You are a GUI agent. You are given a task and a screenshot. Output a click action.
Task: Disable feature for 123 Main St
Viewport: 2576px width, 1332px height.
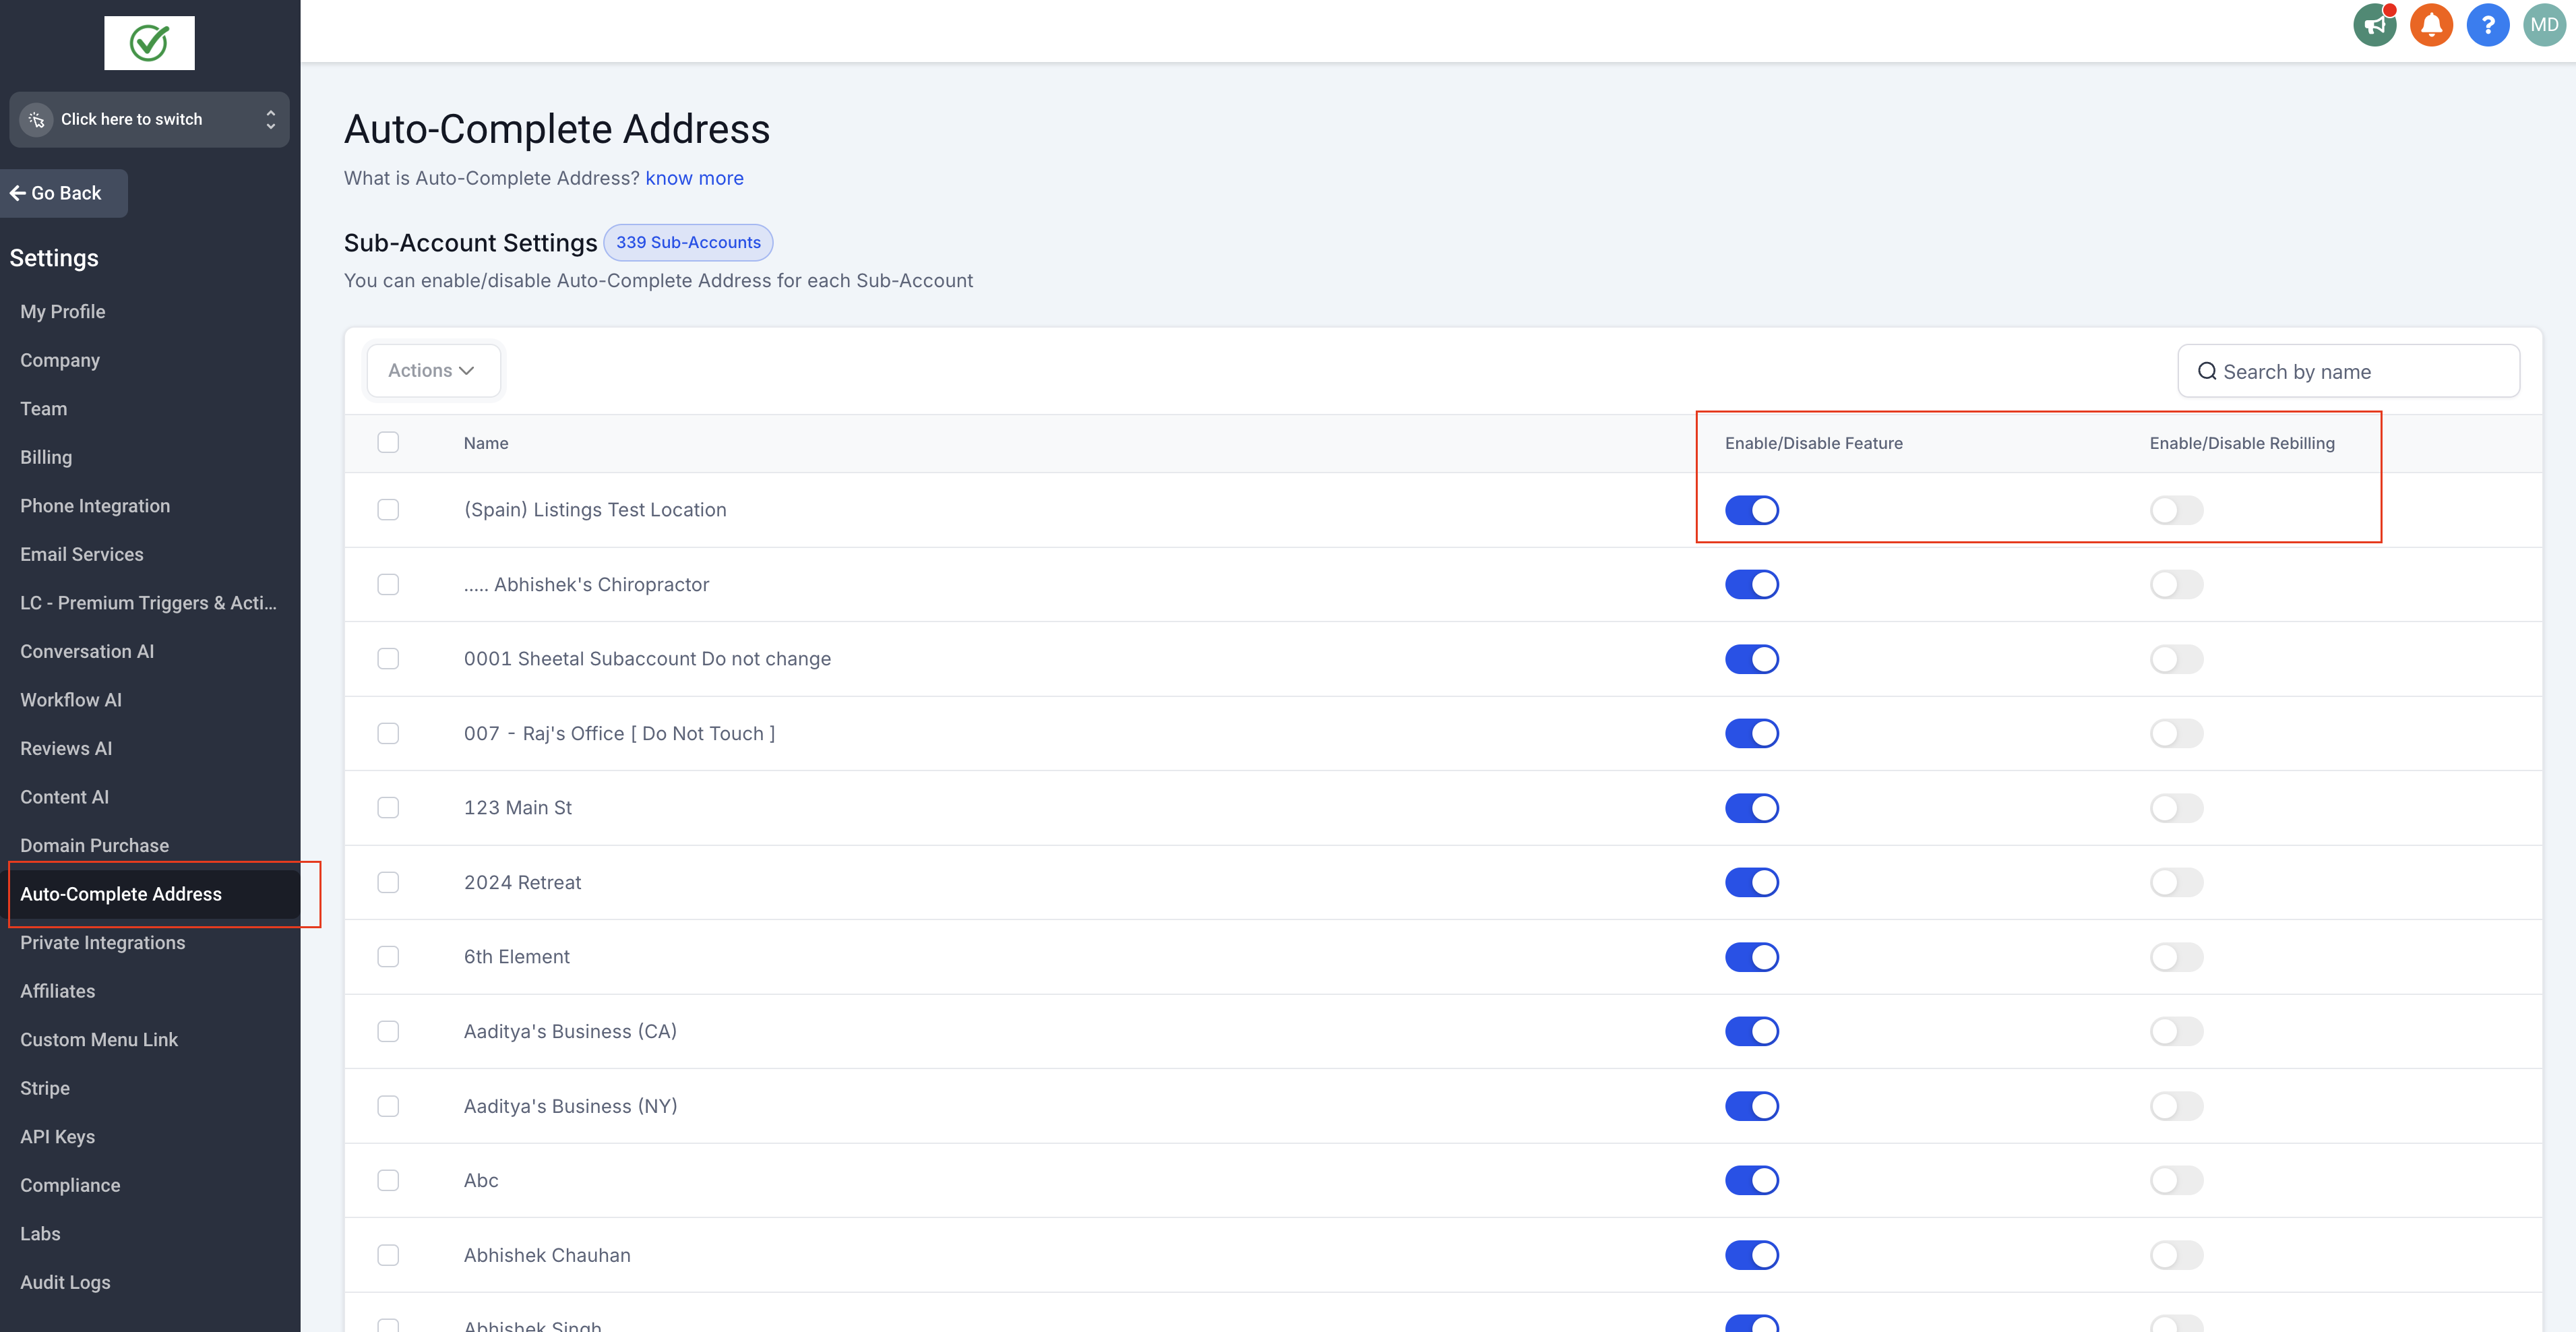1751,808
